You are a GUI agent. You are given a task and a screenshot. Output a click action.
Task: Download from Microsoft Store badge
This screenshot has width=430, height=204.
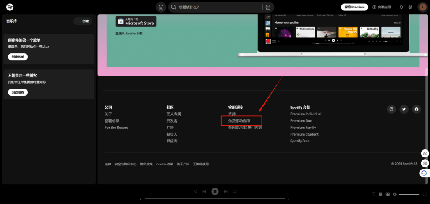[136, 21]
